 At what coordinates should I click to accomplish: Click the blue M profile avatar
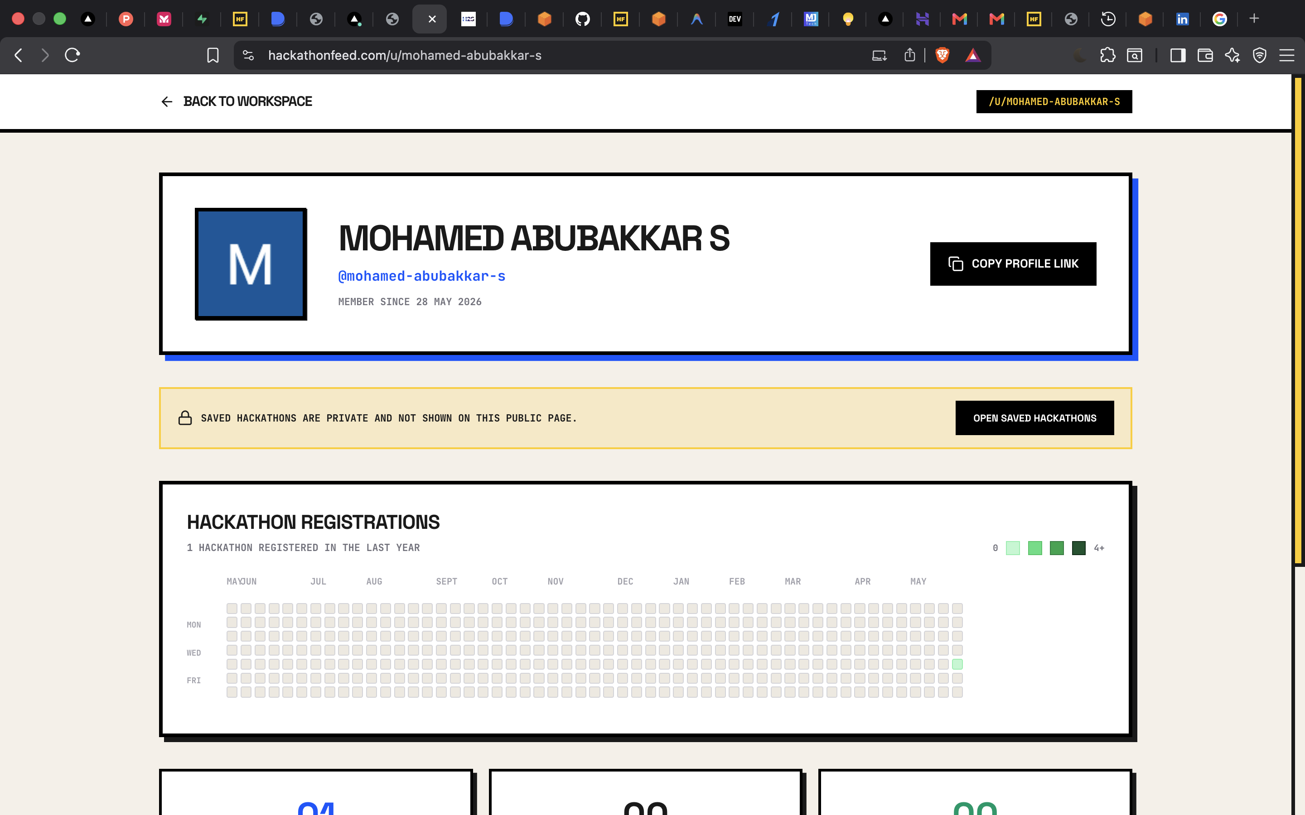pyautogui.click(x=251, y=264)
